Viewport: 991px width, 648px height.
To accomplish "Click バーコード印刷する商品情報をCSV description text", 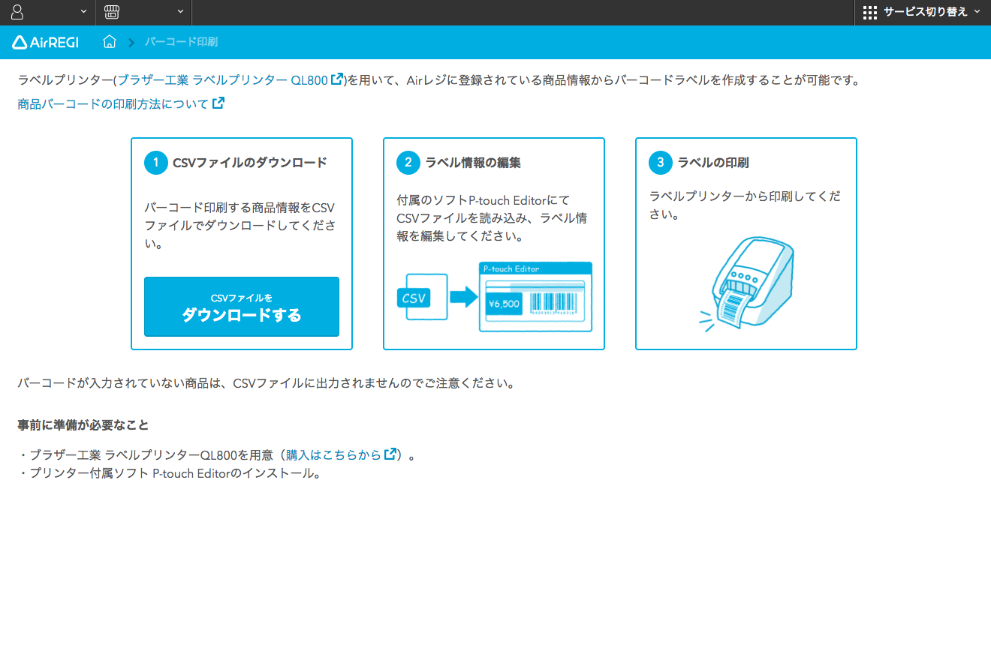I will coord(240,226).
